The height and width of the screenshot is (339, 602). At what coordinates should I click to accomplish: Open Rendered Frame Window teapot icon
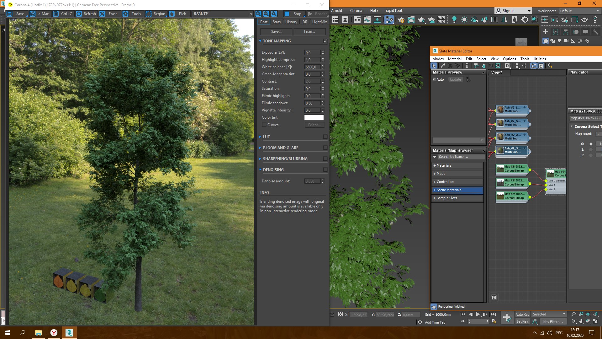[411, 20]
